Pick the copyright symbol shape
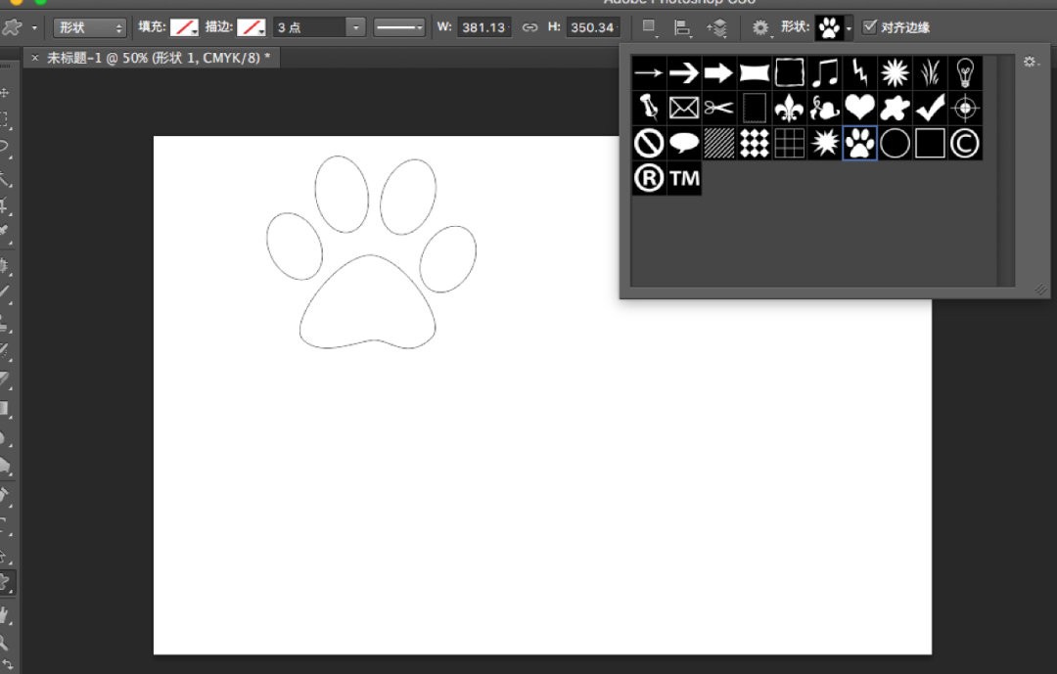 pyautogui.click(x=965, y=143)
